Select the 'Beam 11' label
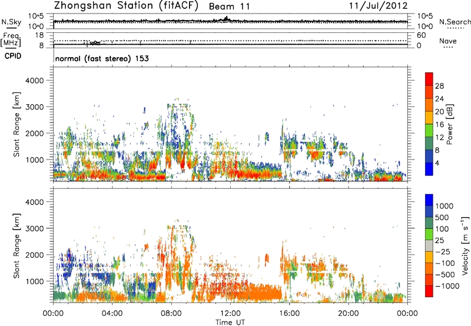471x326 pixels. pyautogui.click(x=229, y=6)
